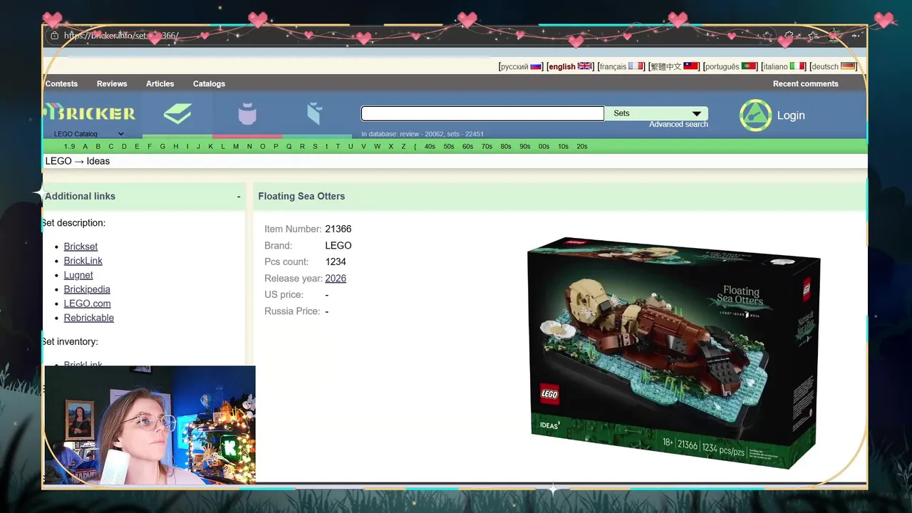Screen dimensions: 912x513
Task: Click the item number 21366 value
Action: (338, 229)
